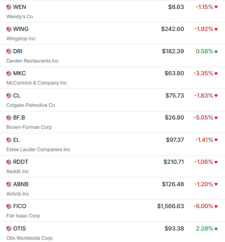Open the WEN ticker symbol

[x=20, y=7]
